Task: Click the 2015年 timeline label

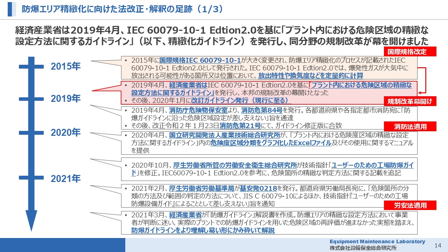Action: coord(66,66)
